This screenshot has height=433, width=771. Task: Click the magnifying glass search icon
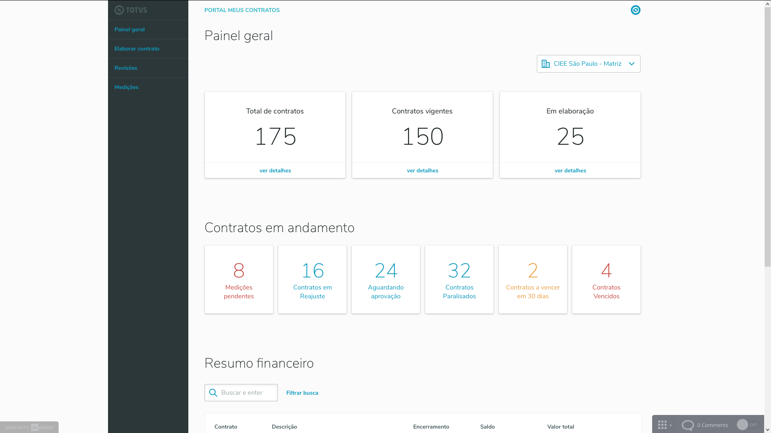213,393
